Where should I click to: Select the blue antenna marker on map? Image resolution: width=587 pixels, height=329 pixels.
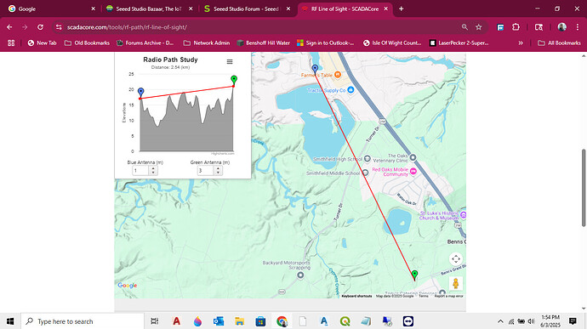(x=315, y=69)
